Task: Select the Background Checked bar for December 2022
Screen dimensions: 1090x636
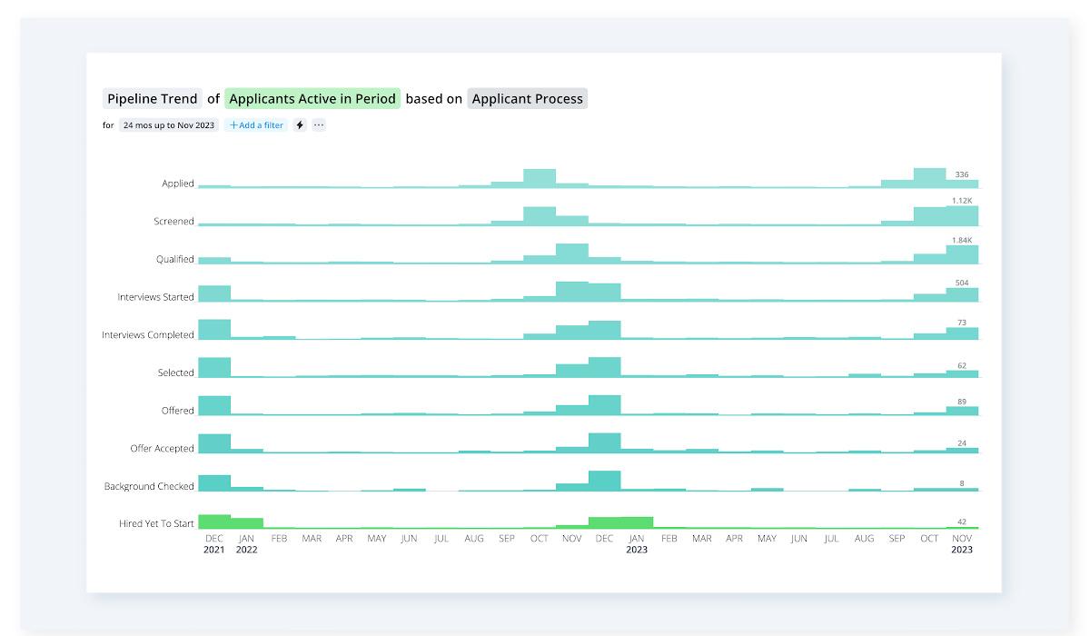Action: [605, 481]
